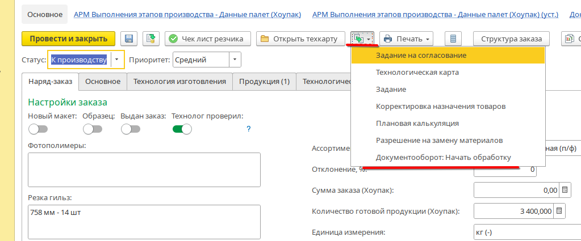Click the blue question mark help icon
The image size is (581, 241).
click(248, 129)
